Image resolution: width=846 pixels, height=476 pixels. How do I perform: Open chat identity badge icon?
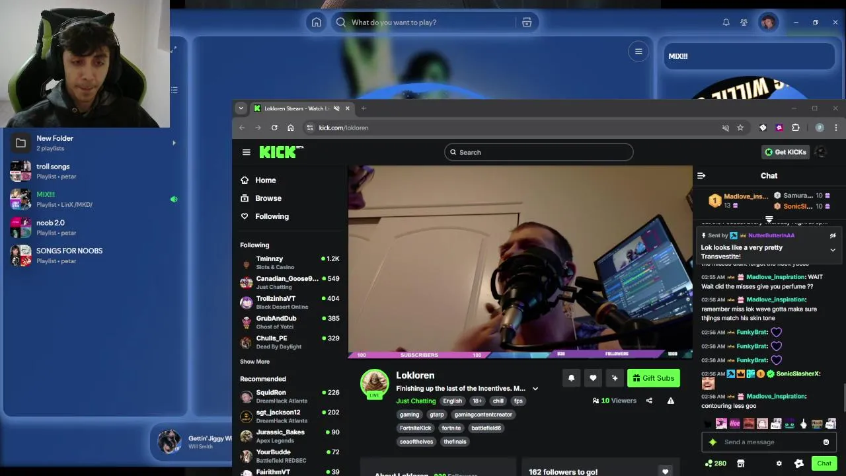[x=799, y=463]
